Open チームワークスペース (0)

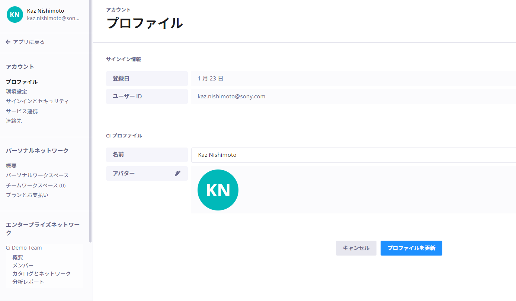point(36,186)
